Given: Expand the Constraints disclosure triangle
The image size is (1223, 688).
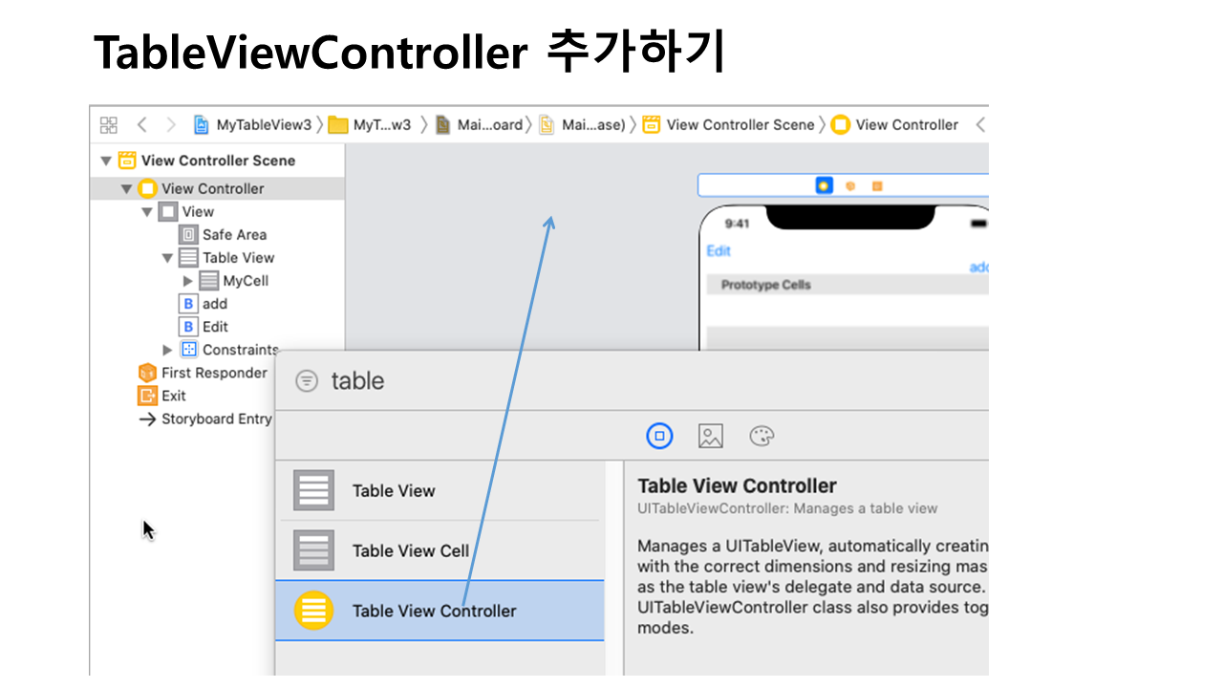Looking at the screenshot, I should [168, 350].
